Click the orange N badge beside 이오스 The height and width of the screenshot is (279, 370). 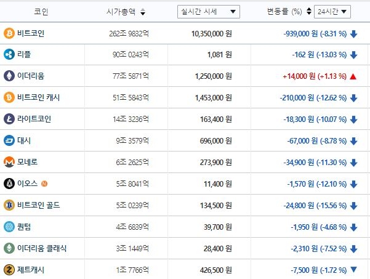tap(44, 184)
